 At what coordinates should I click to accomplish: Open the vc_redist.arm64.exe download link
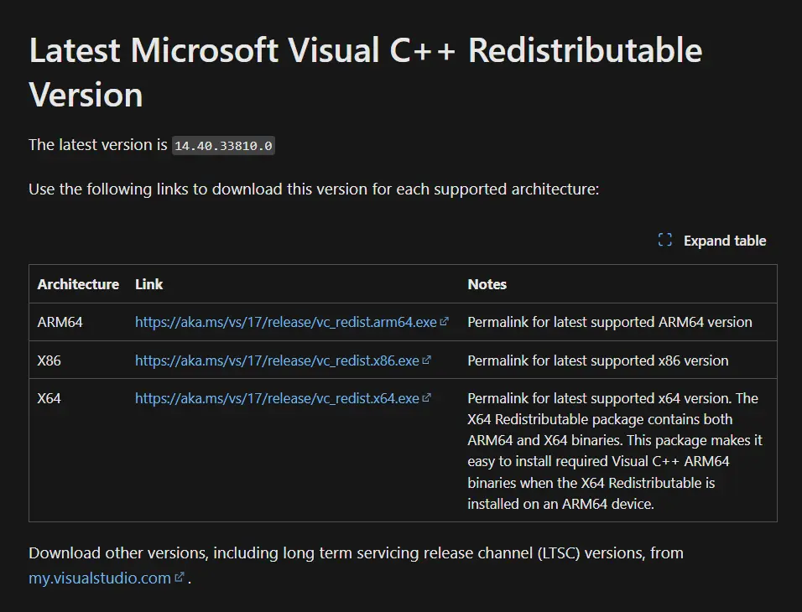point(286,322)
